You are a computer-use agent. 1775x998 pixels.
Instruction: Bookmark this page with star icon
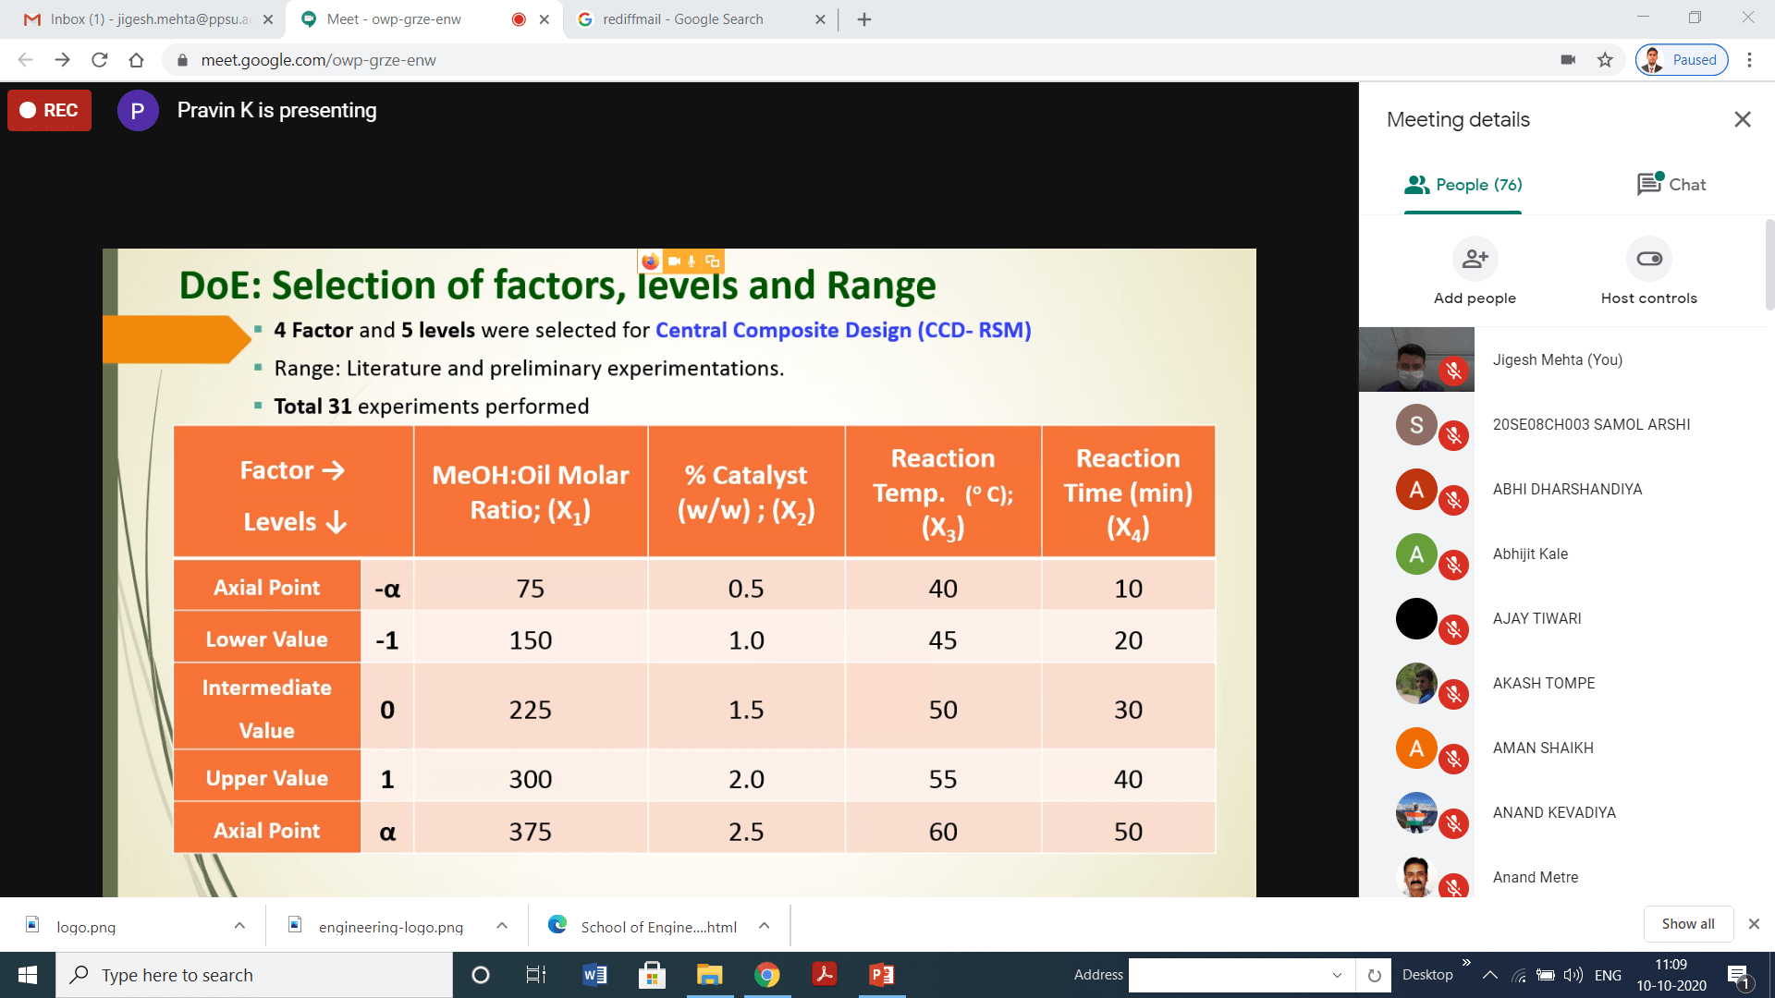(x=1605, y=60)
